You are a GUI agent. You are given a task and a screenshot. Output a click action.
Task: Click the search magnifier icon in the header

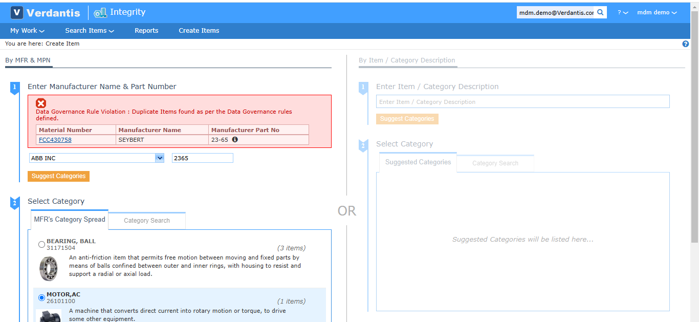pos(600,12)
